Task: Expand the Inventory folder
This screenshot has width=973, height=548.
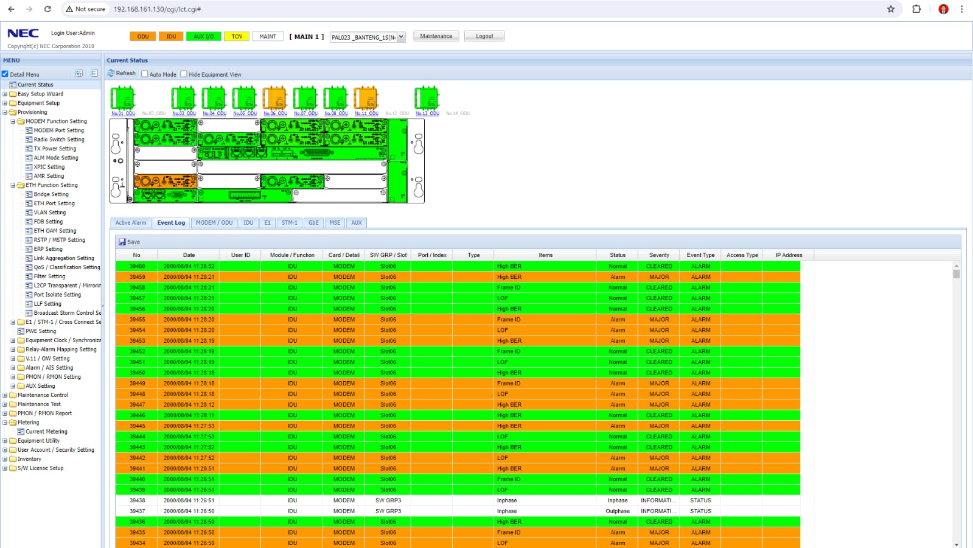Action: [x=5, y=459]
